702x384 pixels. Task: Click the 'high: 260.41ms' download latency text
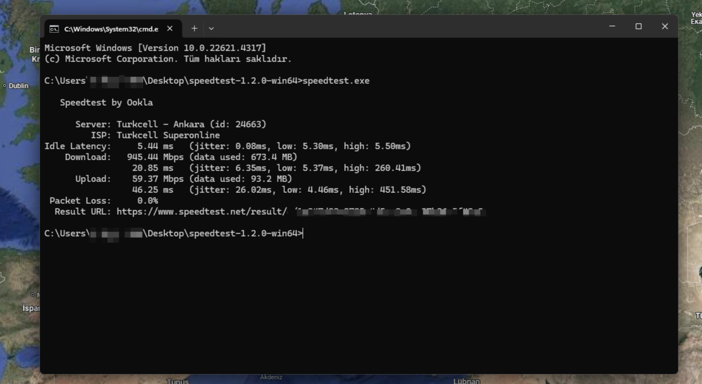pyautogui.click(x=380, y=168)
